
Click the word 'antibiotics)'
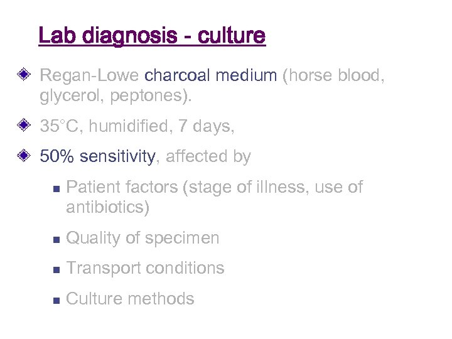(x=107, y=207)
